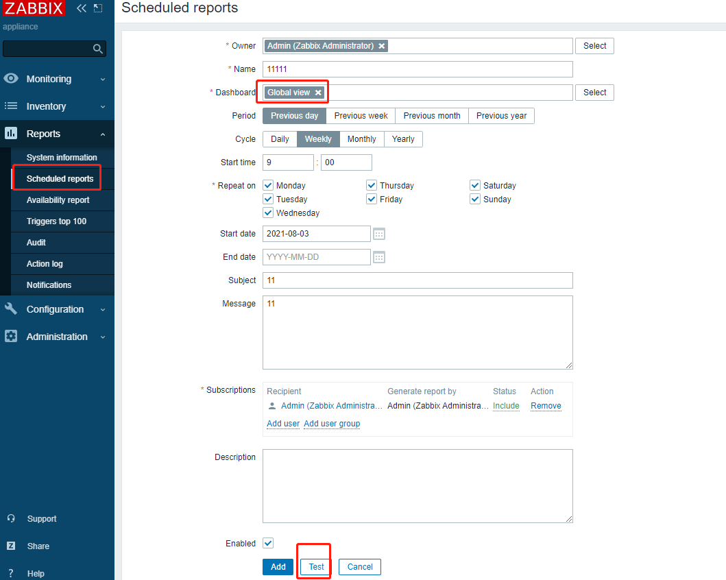
Task: Open the Start date calendar picker
Action: pyautogui.click(x=379, y=234)
